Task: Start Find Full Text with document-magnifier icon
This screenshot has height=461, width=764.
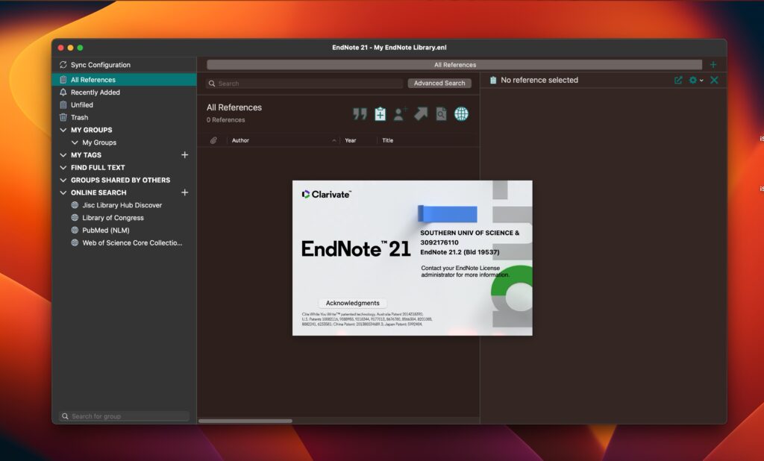Action: tap(441, 113)
